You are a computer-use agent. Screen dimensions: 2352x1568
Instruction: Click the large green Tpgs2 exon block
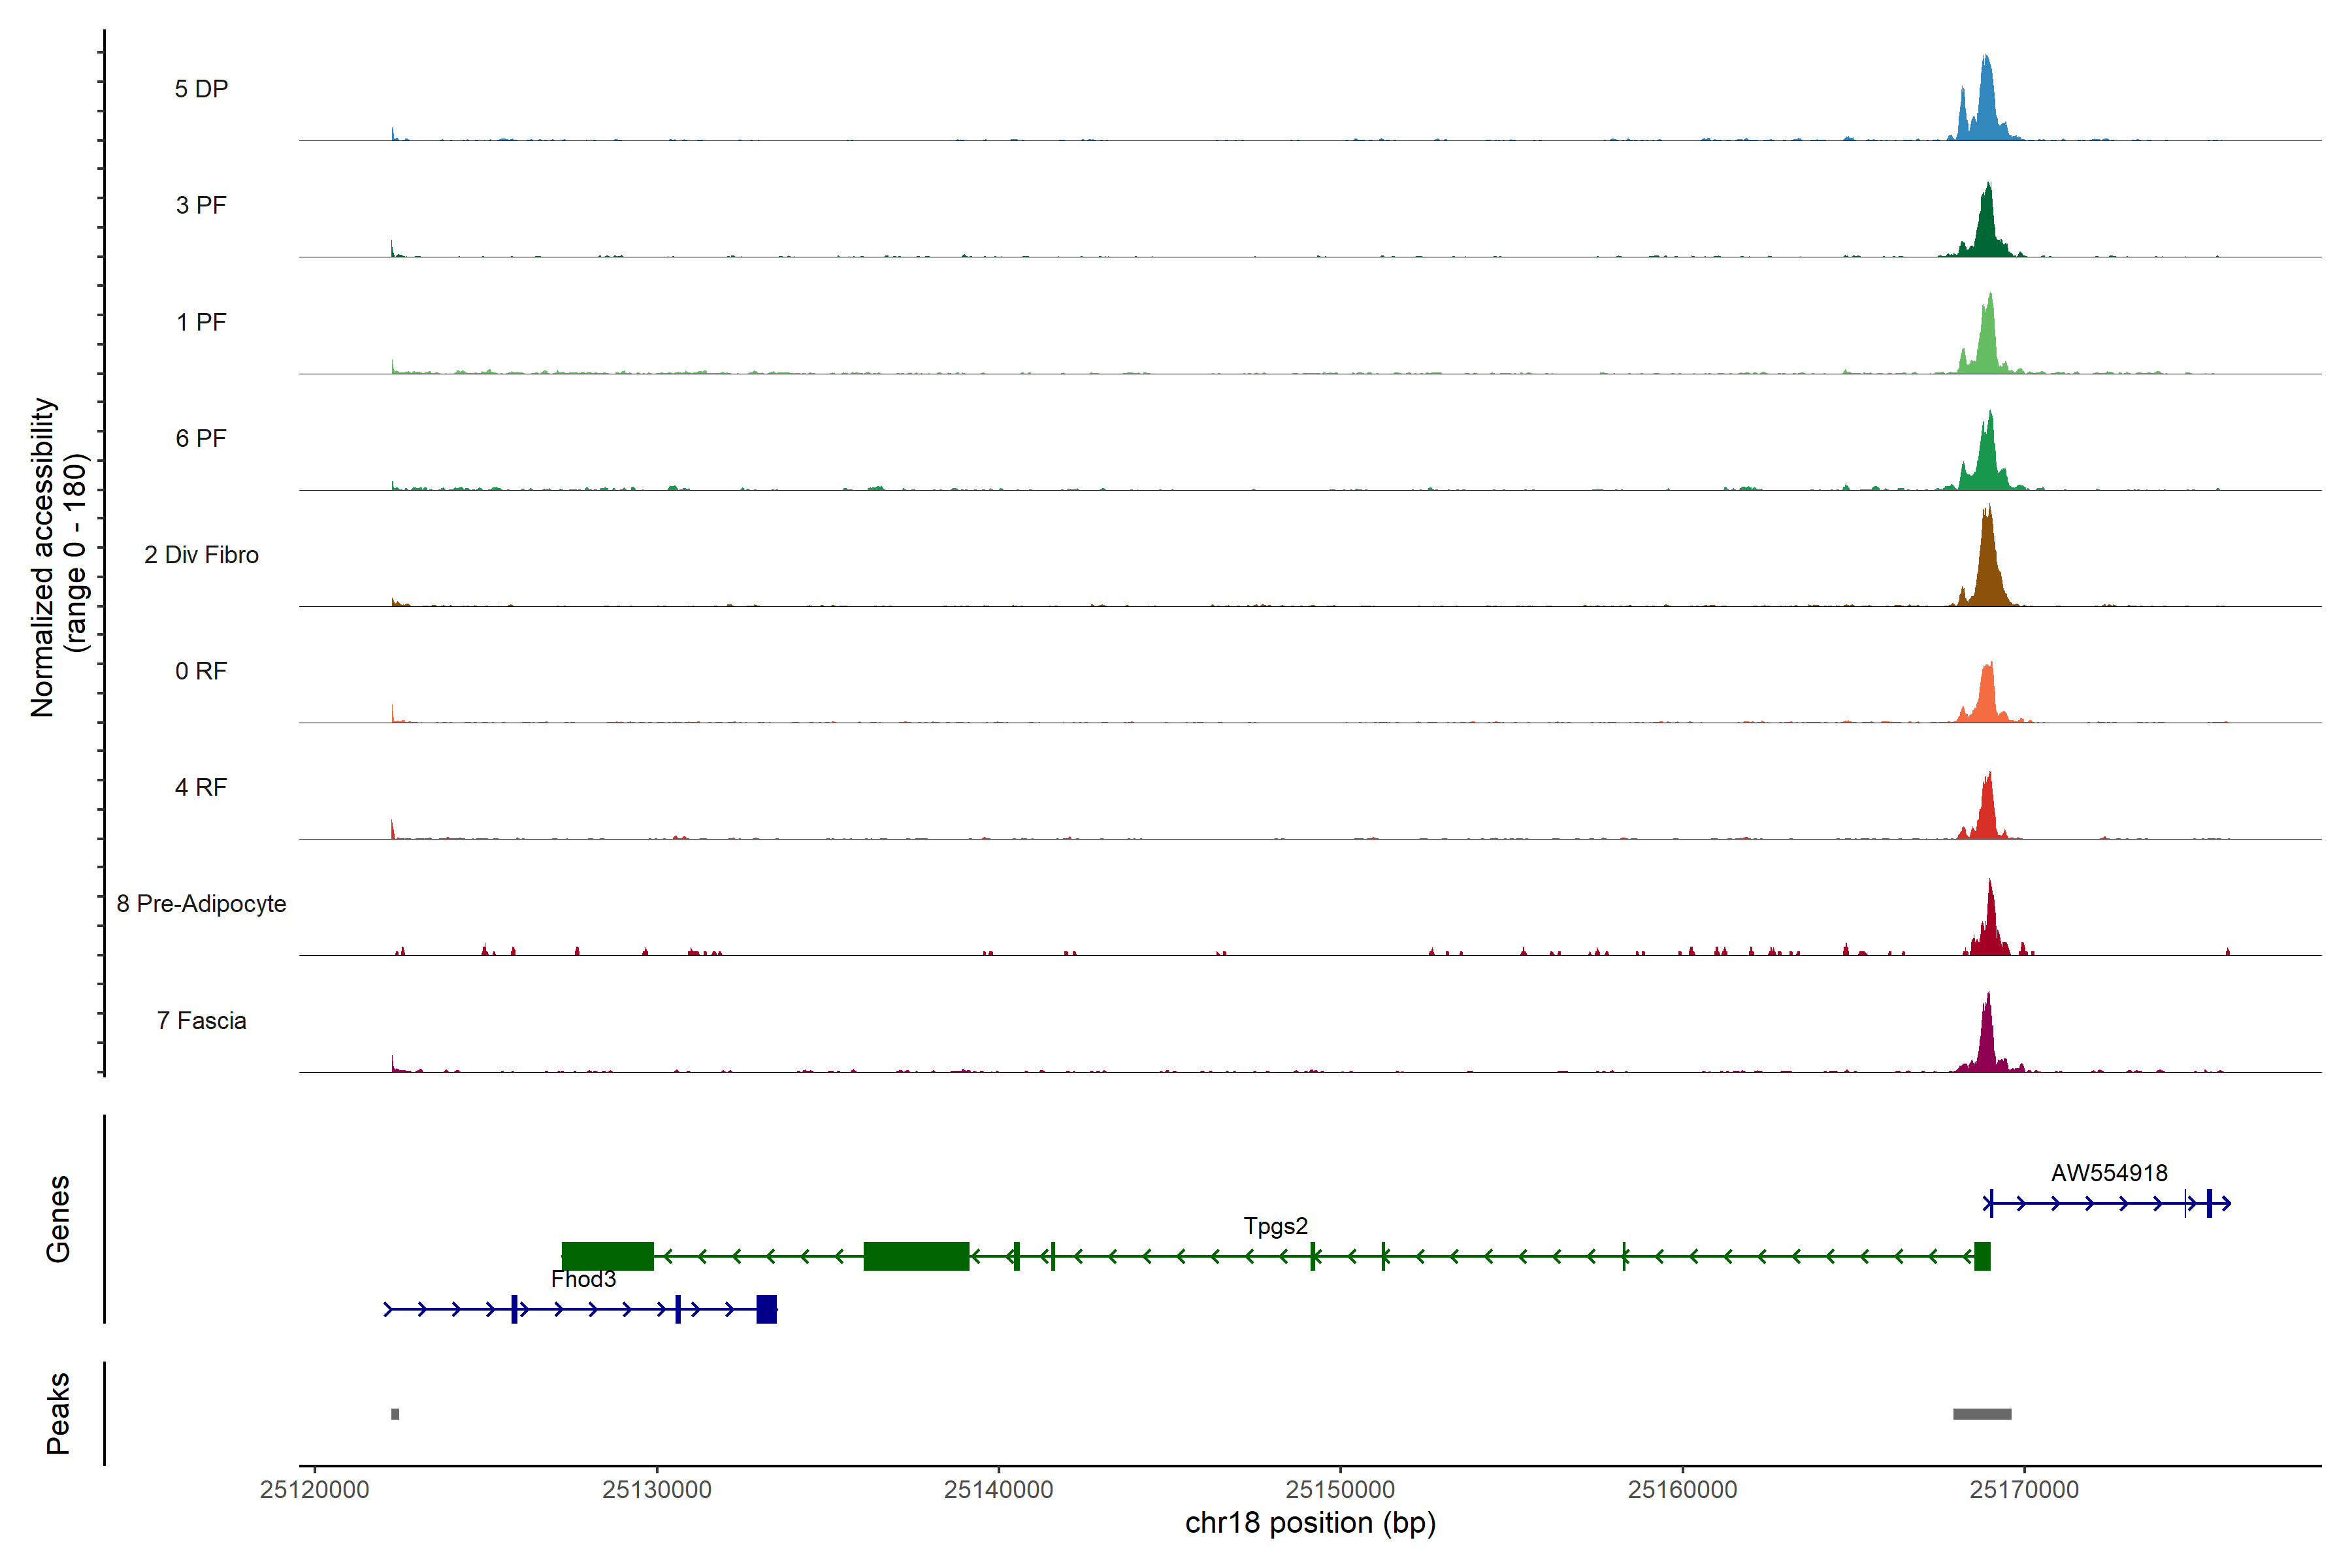[916, 1256]
